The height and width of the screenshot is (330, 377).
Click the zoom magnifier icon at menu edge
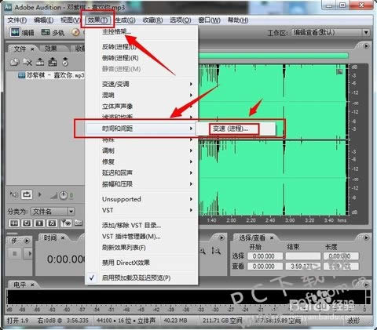tap(203, 251)
